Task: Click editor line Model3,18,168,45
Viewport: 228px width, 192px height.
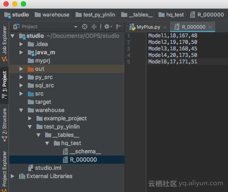Action: tap(173, 49)
